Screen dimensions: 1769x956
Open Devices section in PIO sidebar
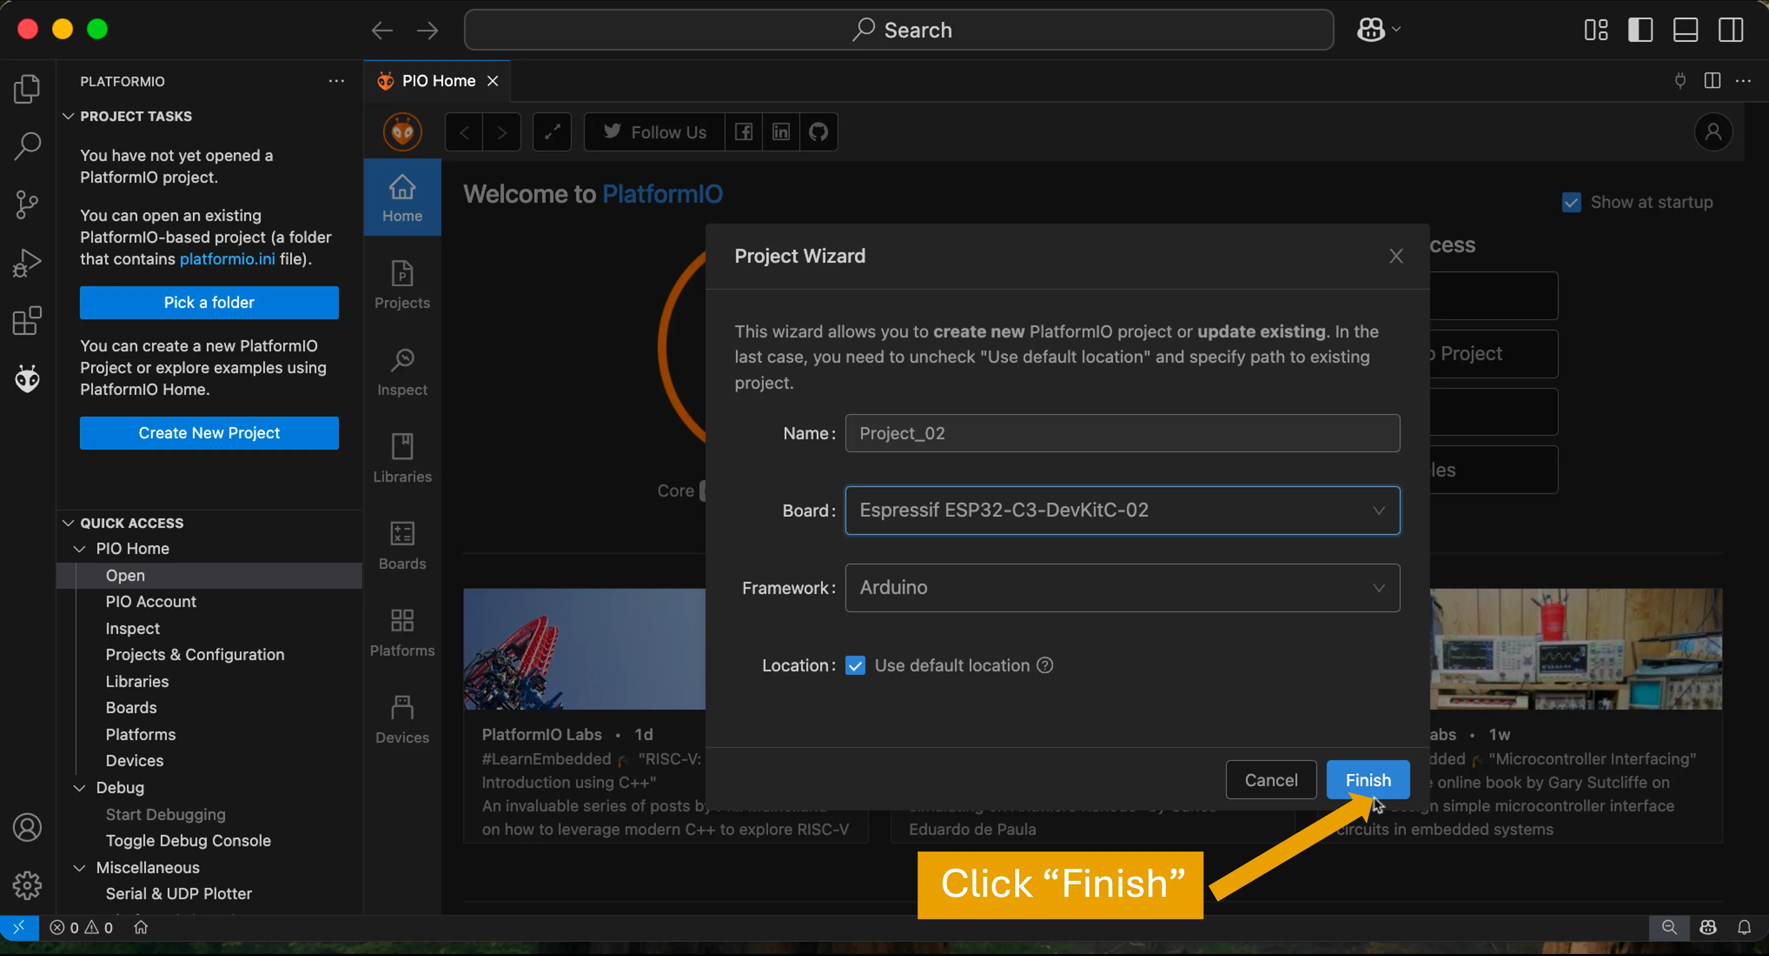coord(402,719)
